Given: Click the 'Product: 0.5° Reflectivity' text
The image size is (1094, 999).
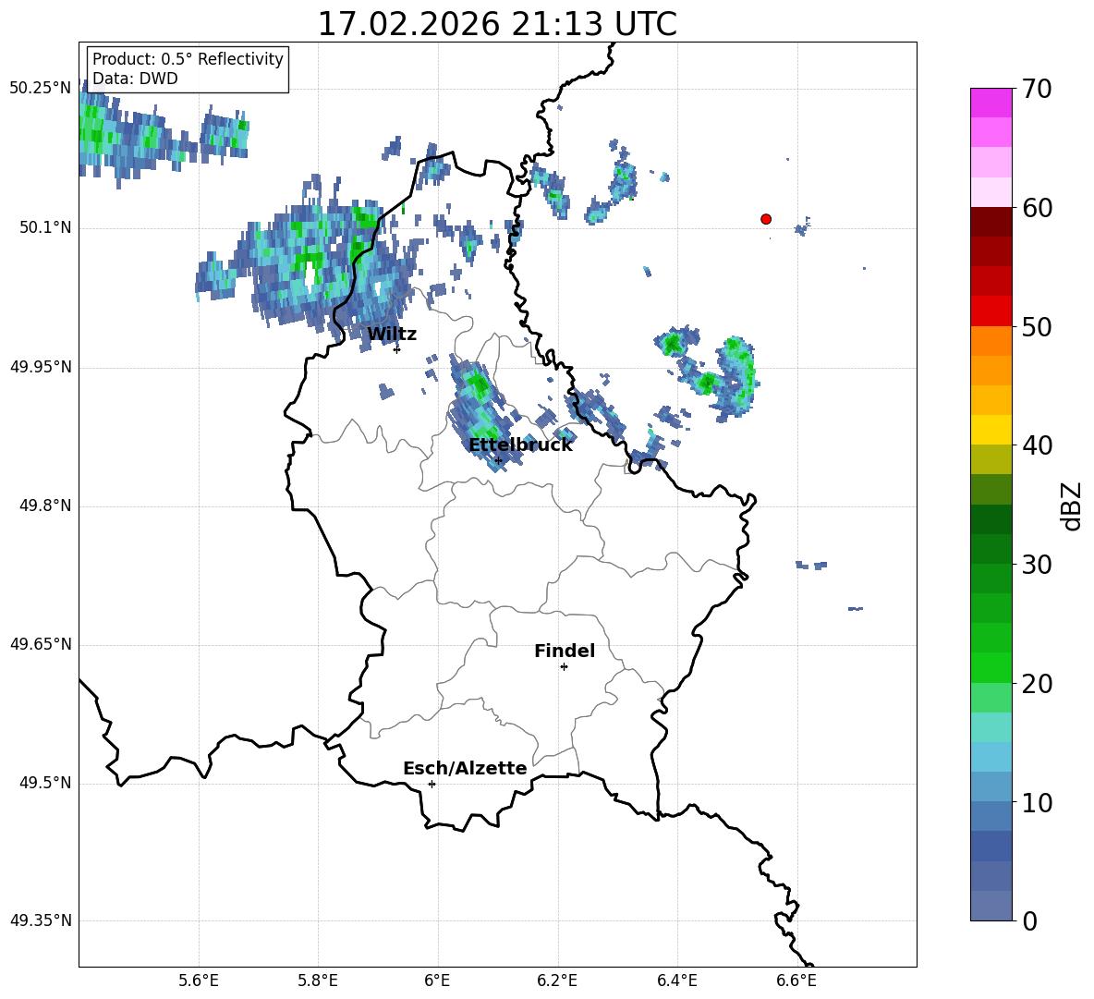Looking at the screenshot, I should [x=188, y=58].
